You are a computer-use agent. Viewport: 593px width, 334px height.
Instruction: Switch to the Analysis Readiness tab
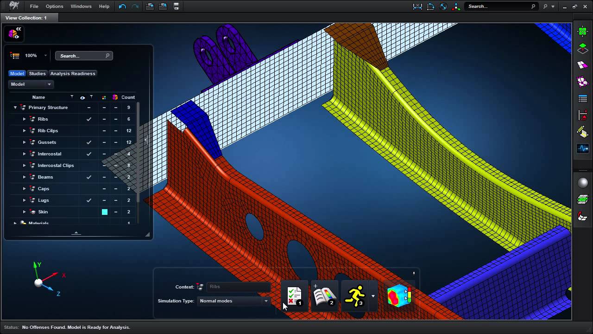73,73
